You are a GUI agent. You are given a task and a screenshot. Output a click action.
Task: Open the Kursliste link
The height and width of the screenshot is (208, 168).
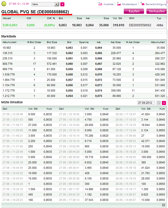pos(109,4)
